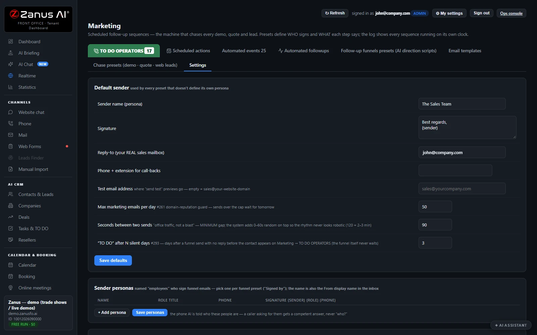Image resolution: width=537 pixels, height=335 pixels.
Task: Open Mail envelope icon
Action: pyautogui.click(x=10, y=135)
